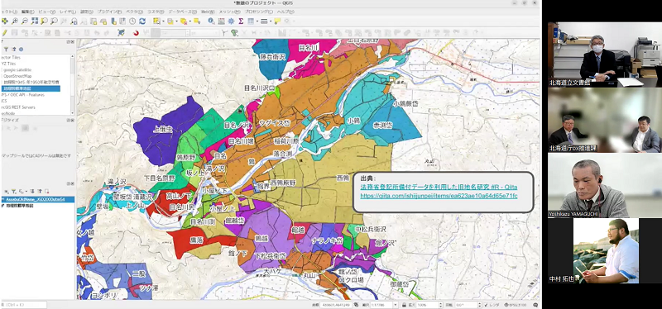Open the プラグイン plugins menu

click(x=109, y=12)
